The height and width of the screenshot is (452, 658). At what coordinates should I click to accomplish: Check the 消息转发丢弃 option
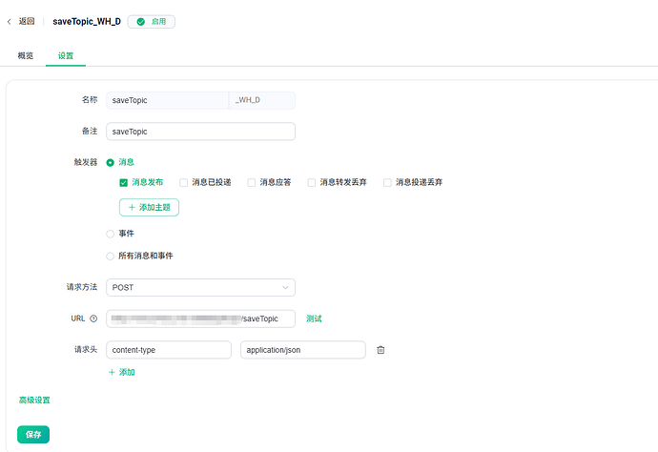point(312,182)
